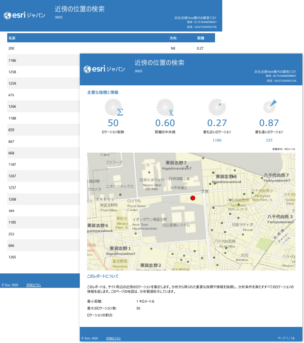Select table row named 668
Image resolution: width=304 pixels, height=343 pixels.
point(43,153)
